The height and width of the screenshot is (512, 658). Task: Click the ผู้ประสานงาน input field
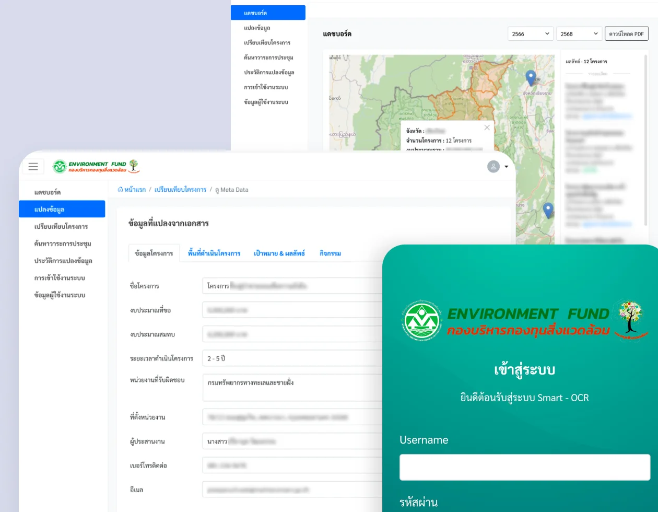click(292, 441)
